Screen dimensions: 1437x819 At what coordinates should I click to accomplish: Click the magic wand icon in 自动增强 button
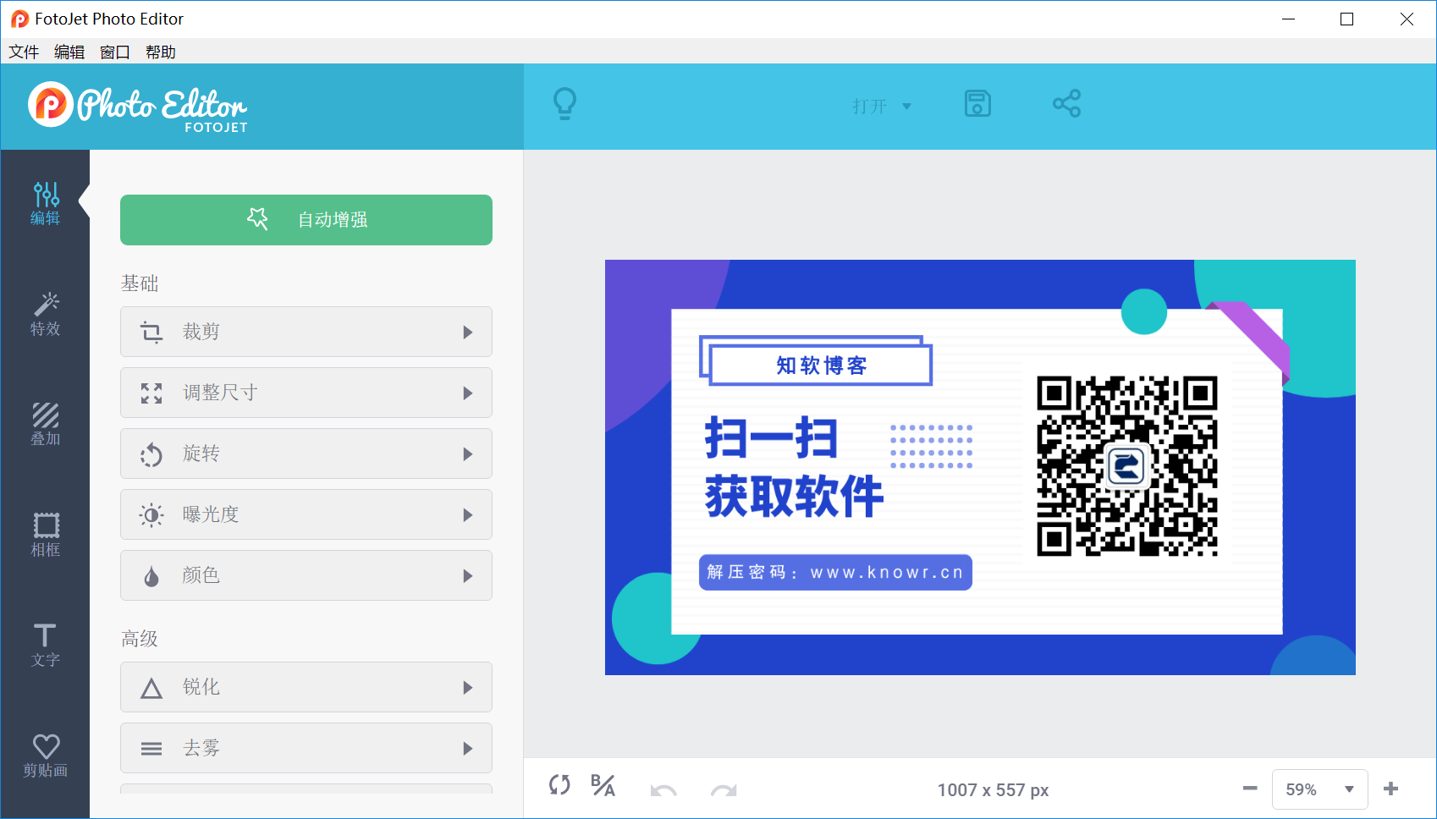click(257, 219)
